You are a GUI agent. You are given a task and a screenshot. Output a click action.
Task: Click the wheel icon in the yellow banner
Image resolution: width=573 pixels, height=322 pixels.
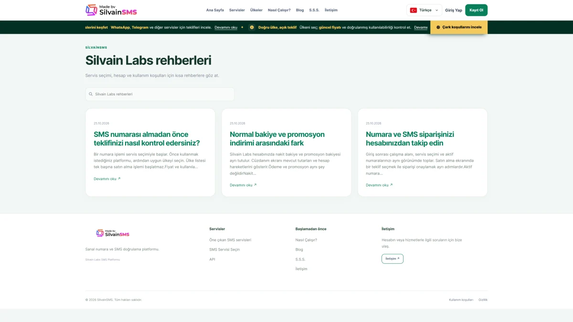pos(438,27)
